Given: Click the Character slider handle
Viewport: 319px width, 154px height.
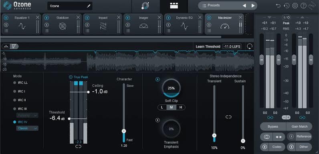Looking at the screenshot, I should [x=124, y=131].
